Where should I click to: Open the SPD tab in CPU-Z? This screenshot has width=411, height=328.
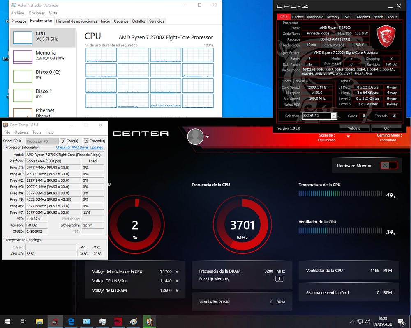click(x=348, y=17)
